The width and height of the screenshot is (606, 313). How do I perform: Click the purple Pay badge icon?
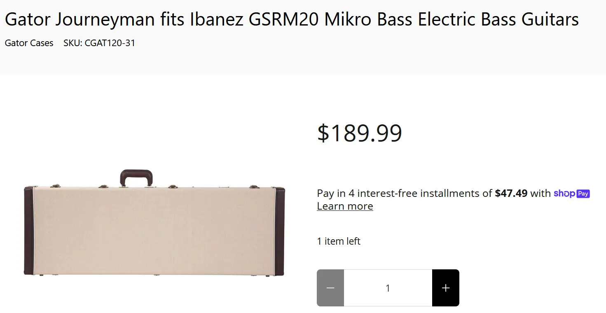point(583,194)
